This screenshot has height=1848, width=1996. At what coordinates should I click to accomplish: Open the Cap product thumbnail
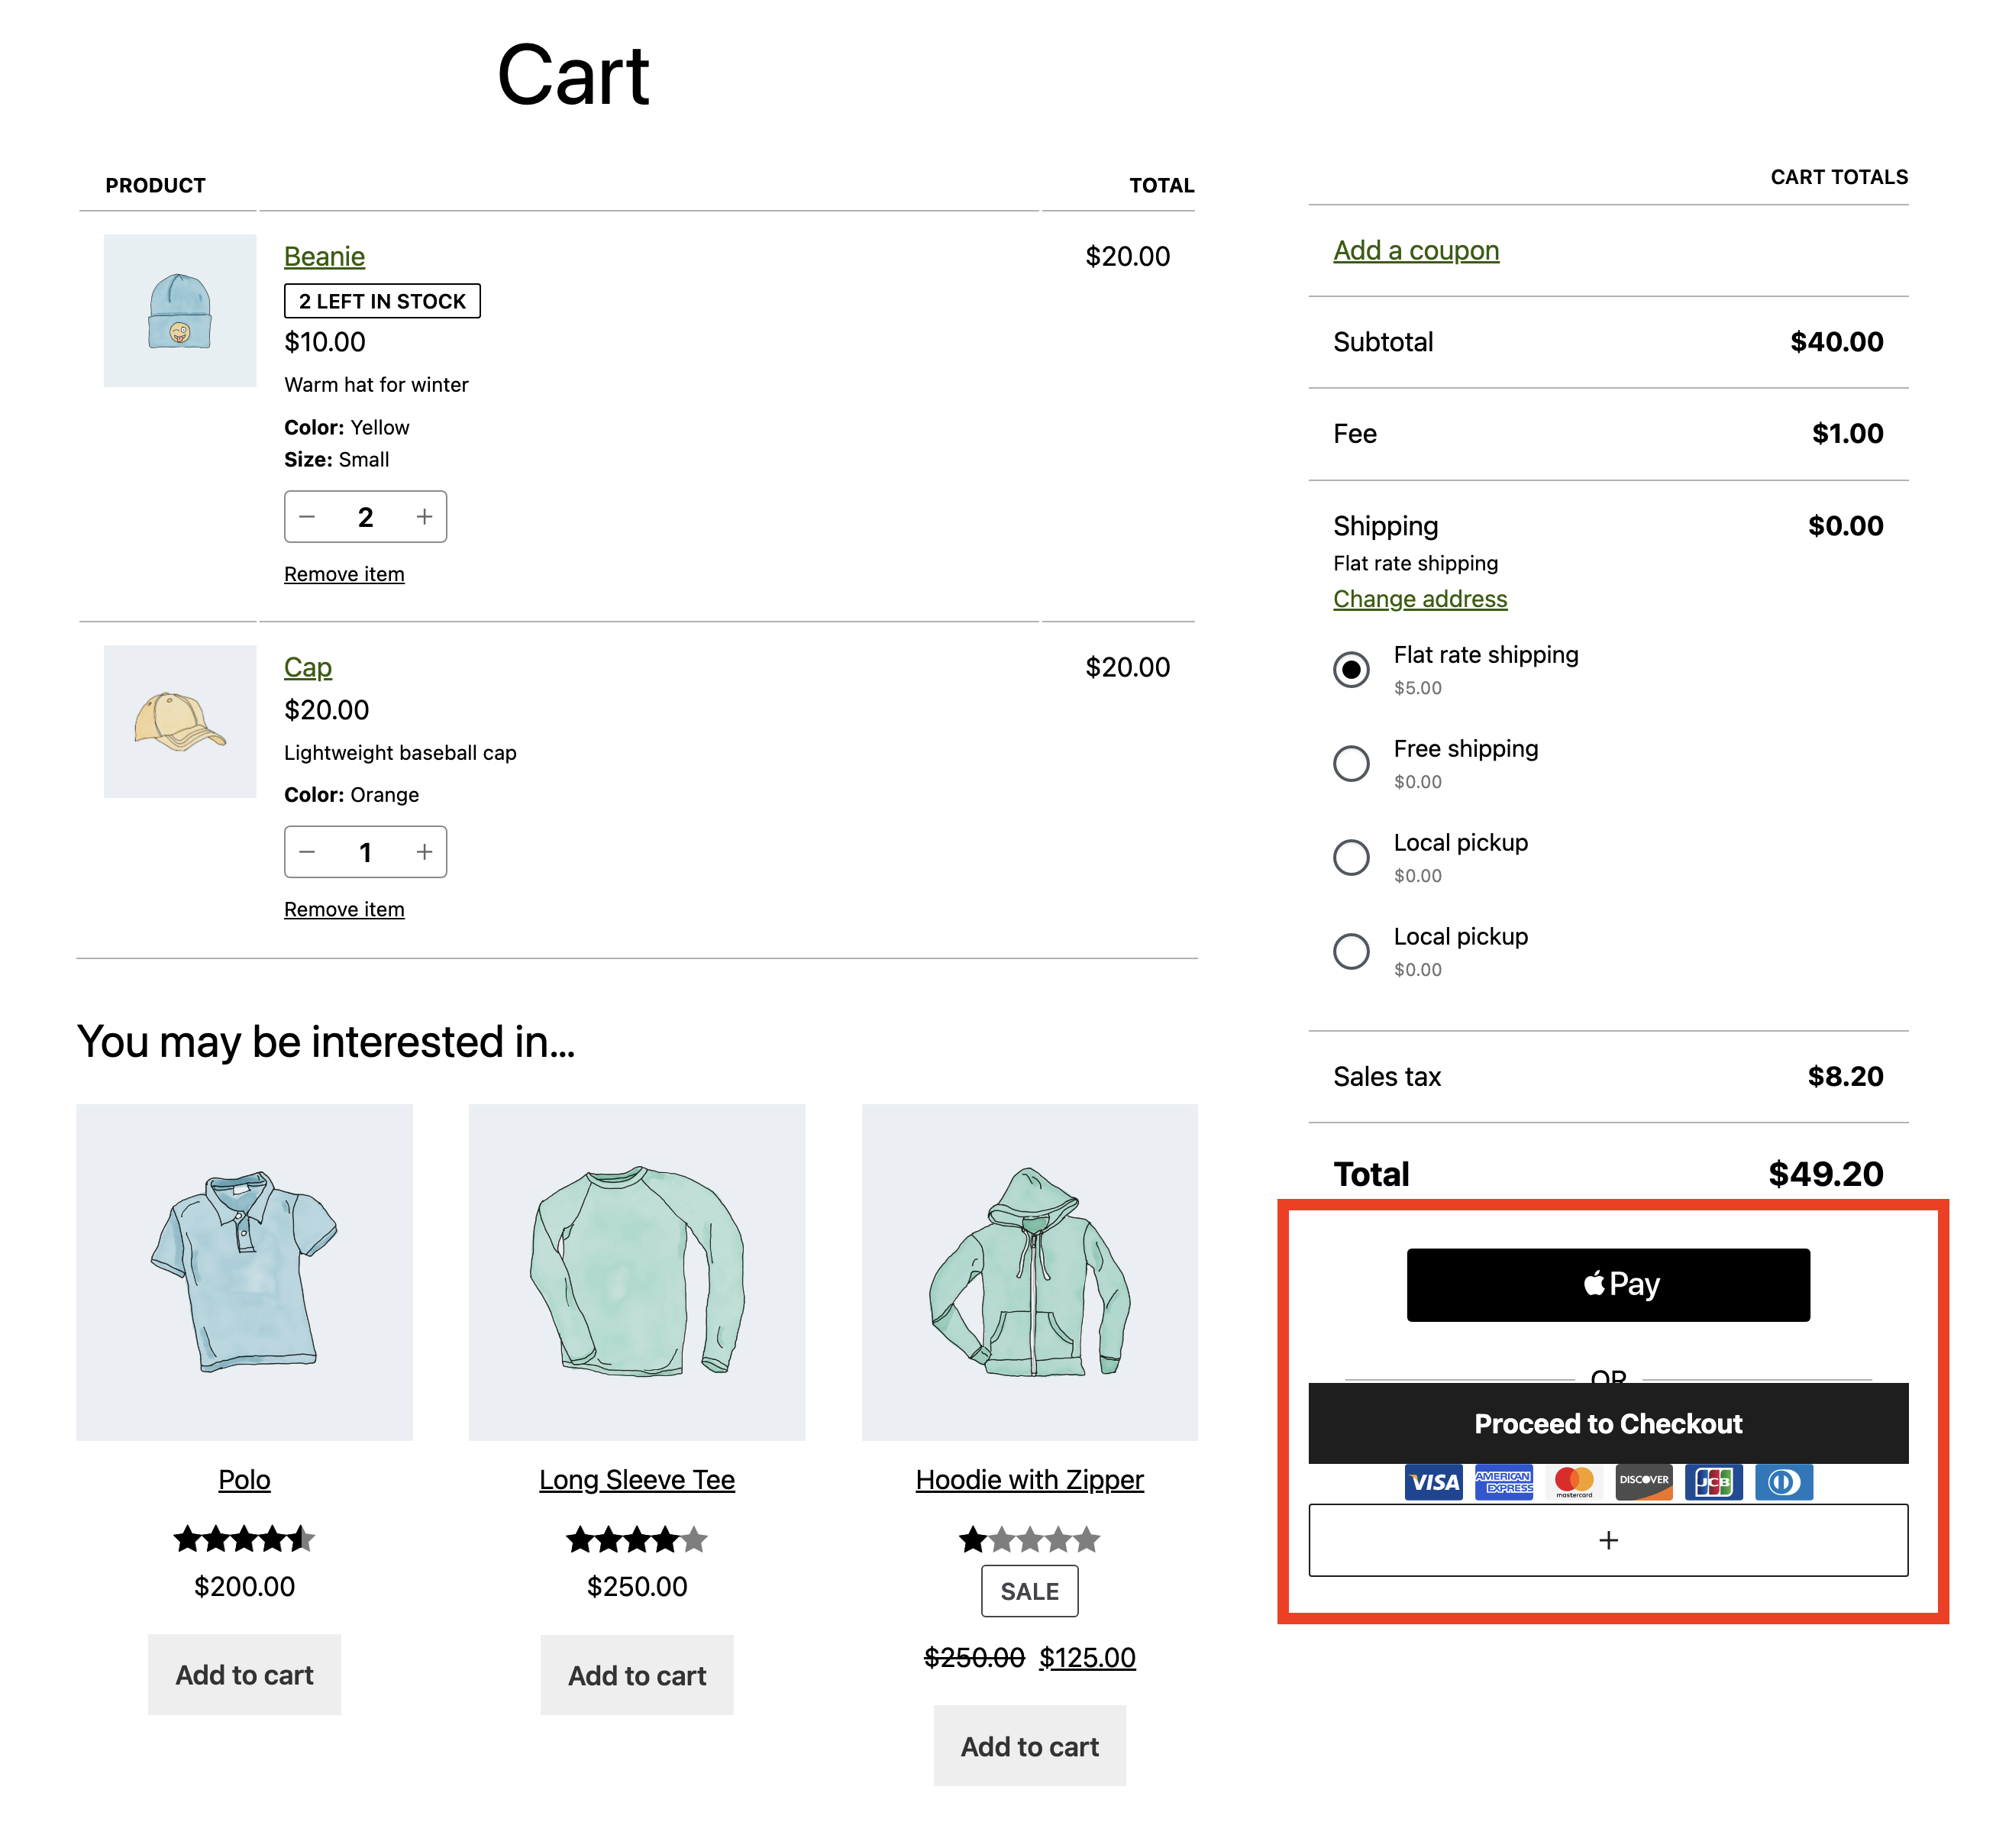click(180, 721)
